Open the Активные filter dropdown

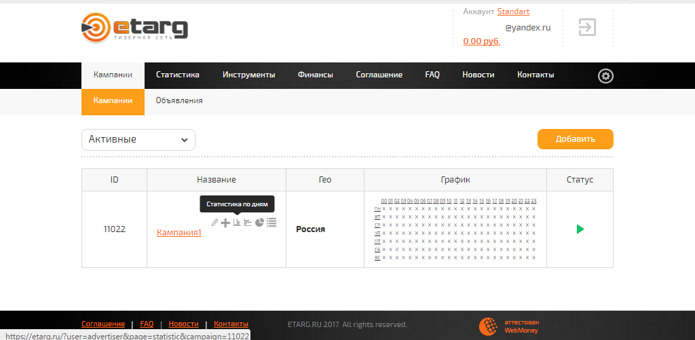(138, 140)
